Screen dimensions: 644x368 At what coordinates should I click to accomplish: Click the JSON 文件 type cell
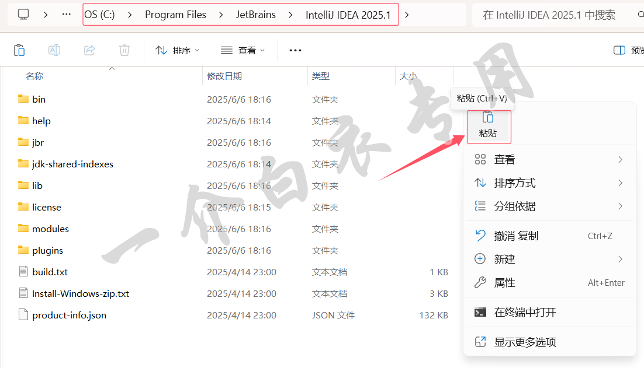(x=333, y=315)
